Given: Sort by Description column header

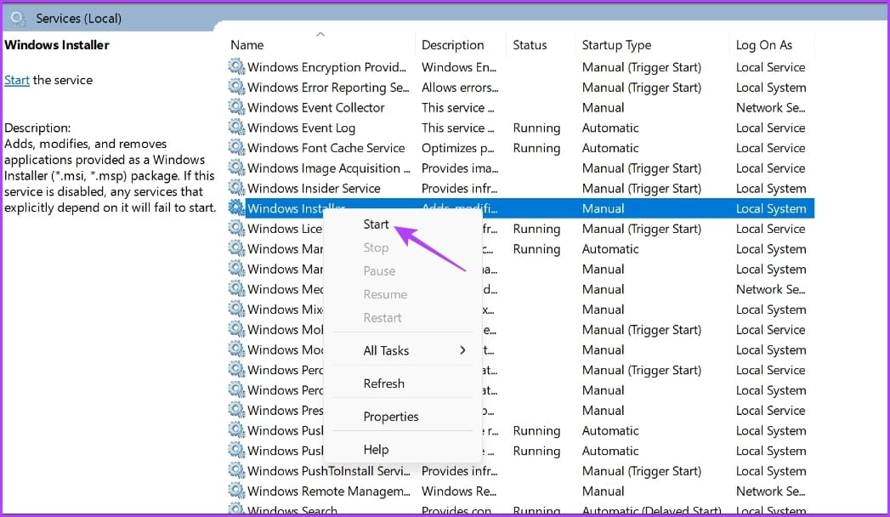Looking at the screenshot, I should (452, 45).
